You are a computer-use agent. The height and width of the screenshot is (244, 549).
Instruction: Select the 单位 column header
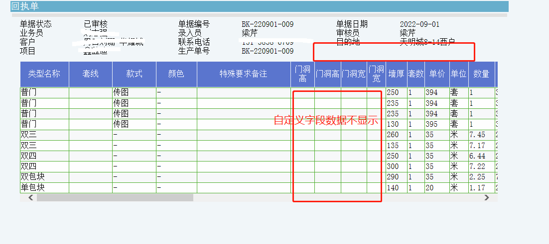coord(458,74)
